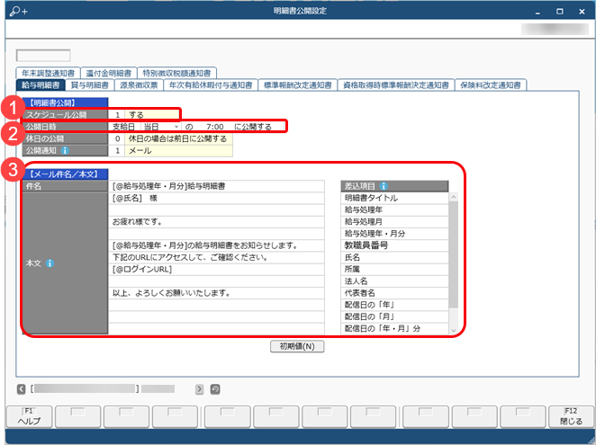Select 代表者名 in merge item list
Viewport: 596px width, 445px height.
394,293
